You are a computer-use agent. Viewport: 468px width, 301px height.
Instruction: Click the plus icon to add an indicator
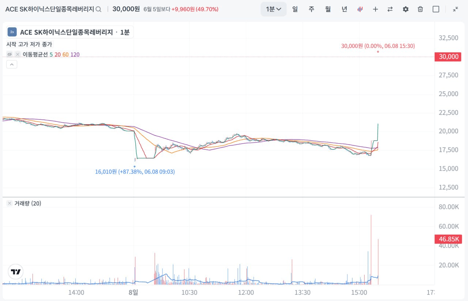(x=375, y=9)
